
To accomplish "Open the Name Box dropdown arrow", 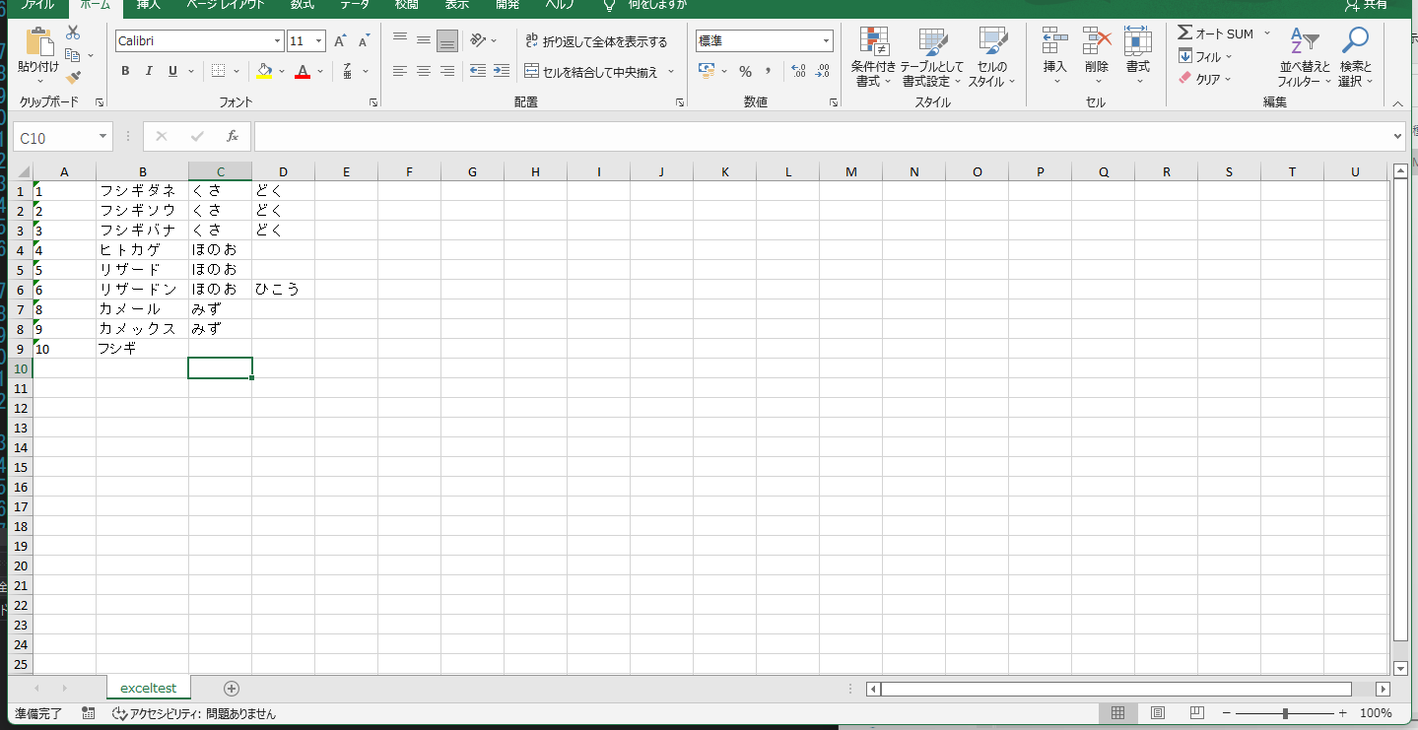I will [x=102, y=138].
